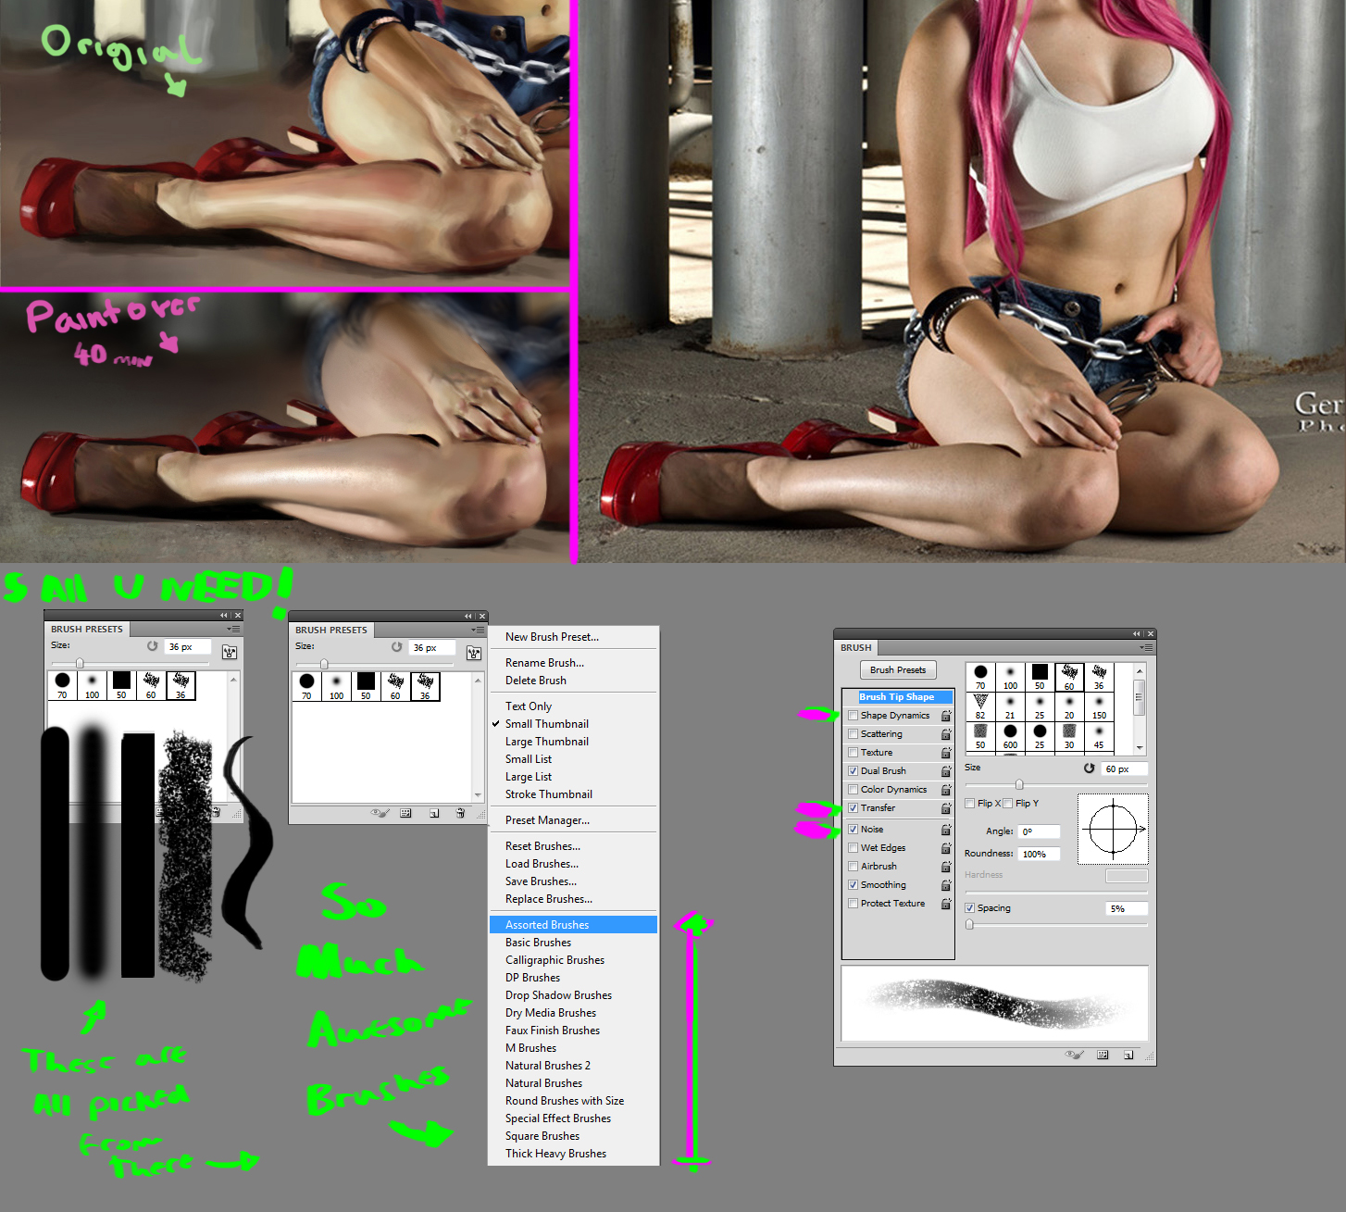This screenshot has width=1346, height=1212.
Task: Open Preset Manager icon in Brush panel footer
Action: pyautogui.click(x=1103, y=1055)
